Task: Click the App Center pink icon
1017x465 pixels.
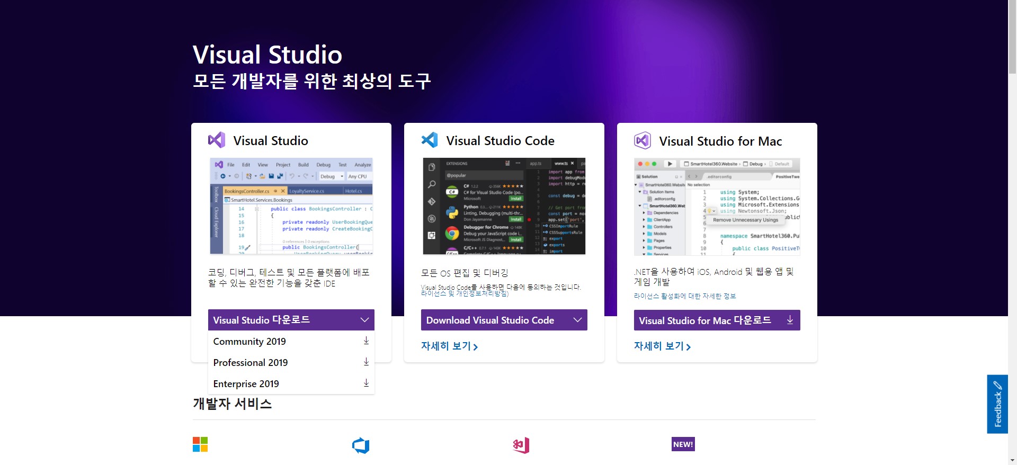Action: pos(521,445)
